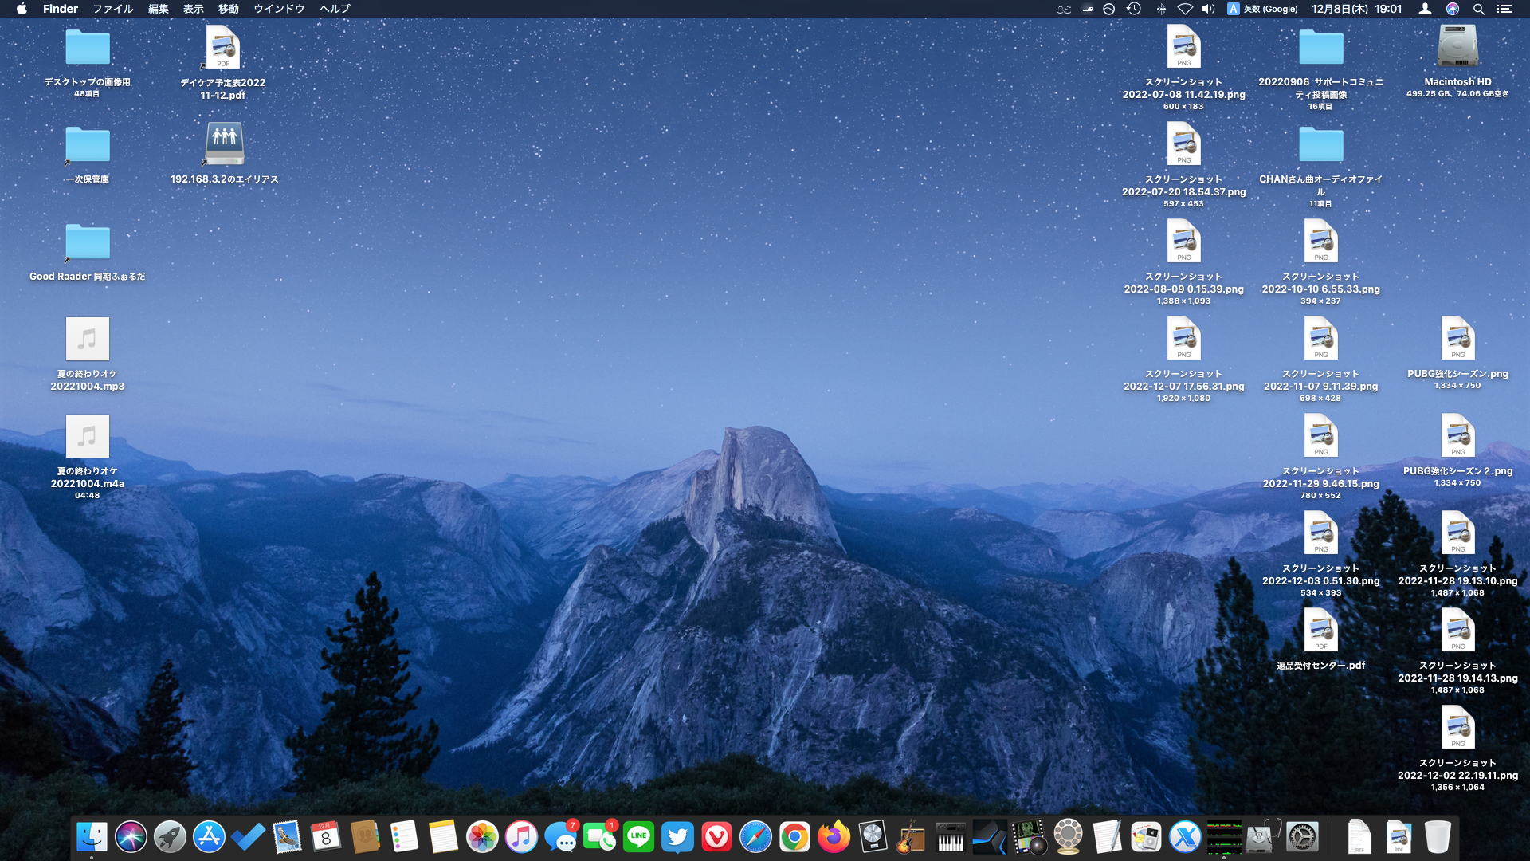
Task: Toggle Bluetooth status menu in menu bar
Action: pyautogui.click(x=1161, y=9)
